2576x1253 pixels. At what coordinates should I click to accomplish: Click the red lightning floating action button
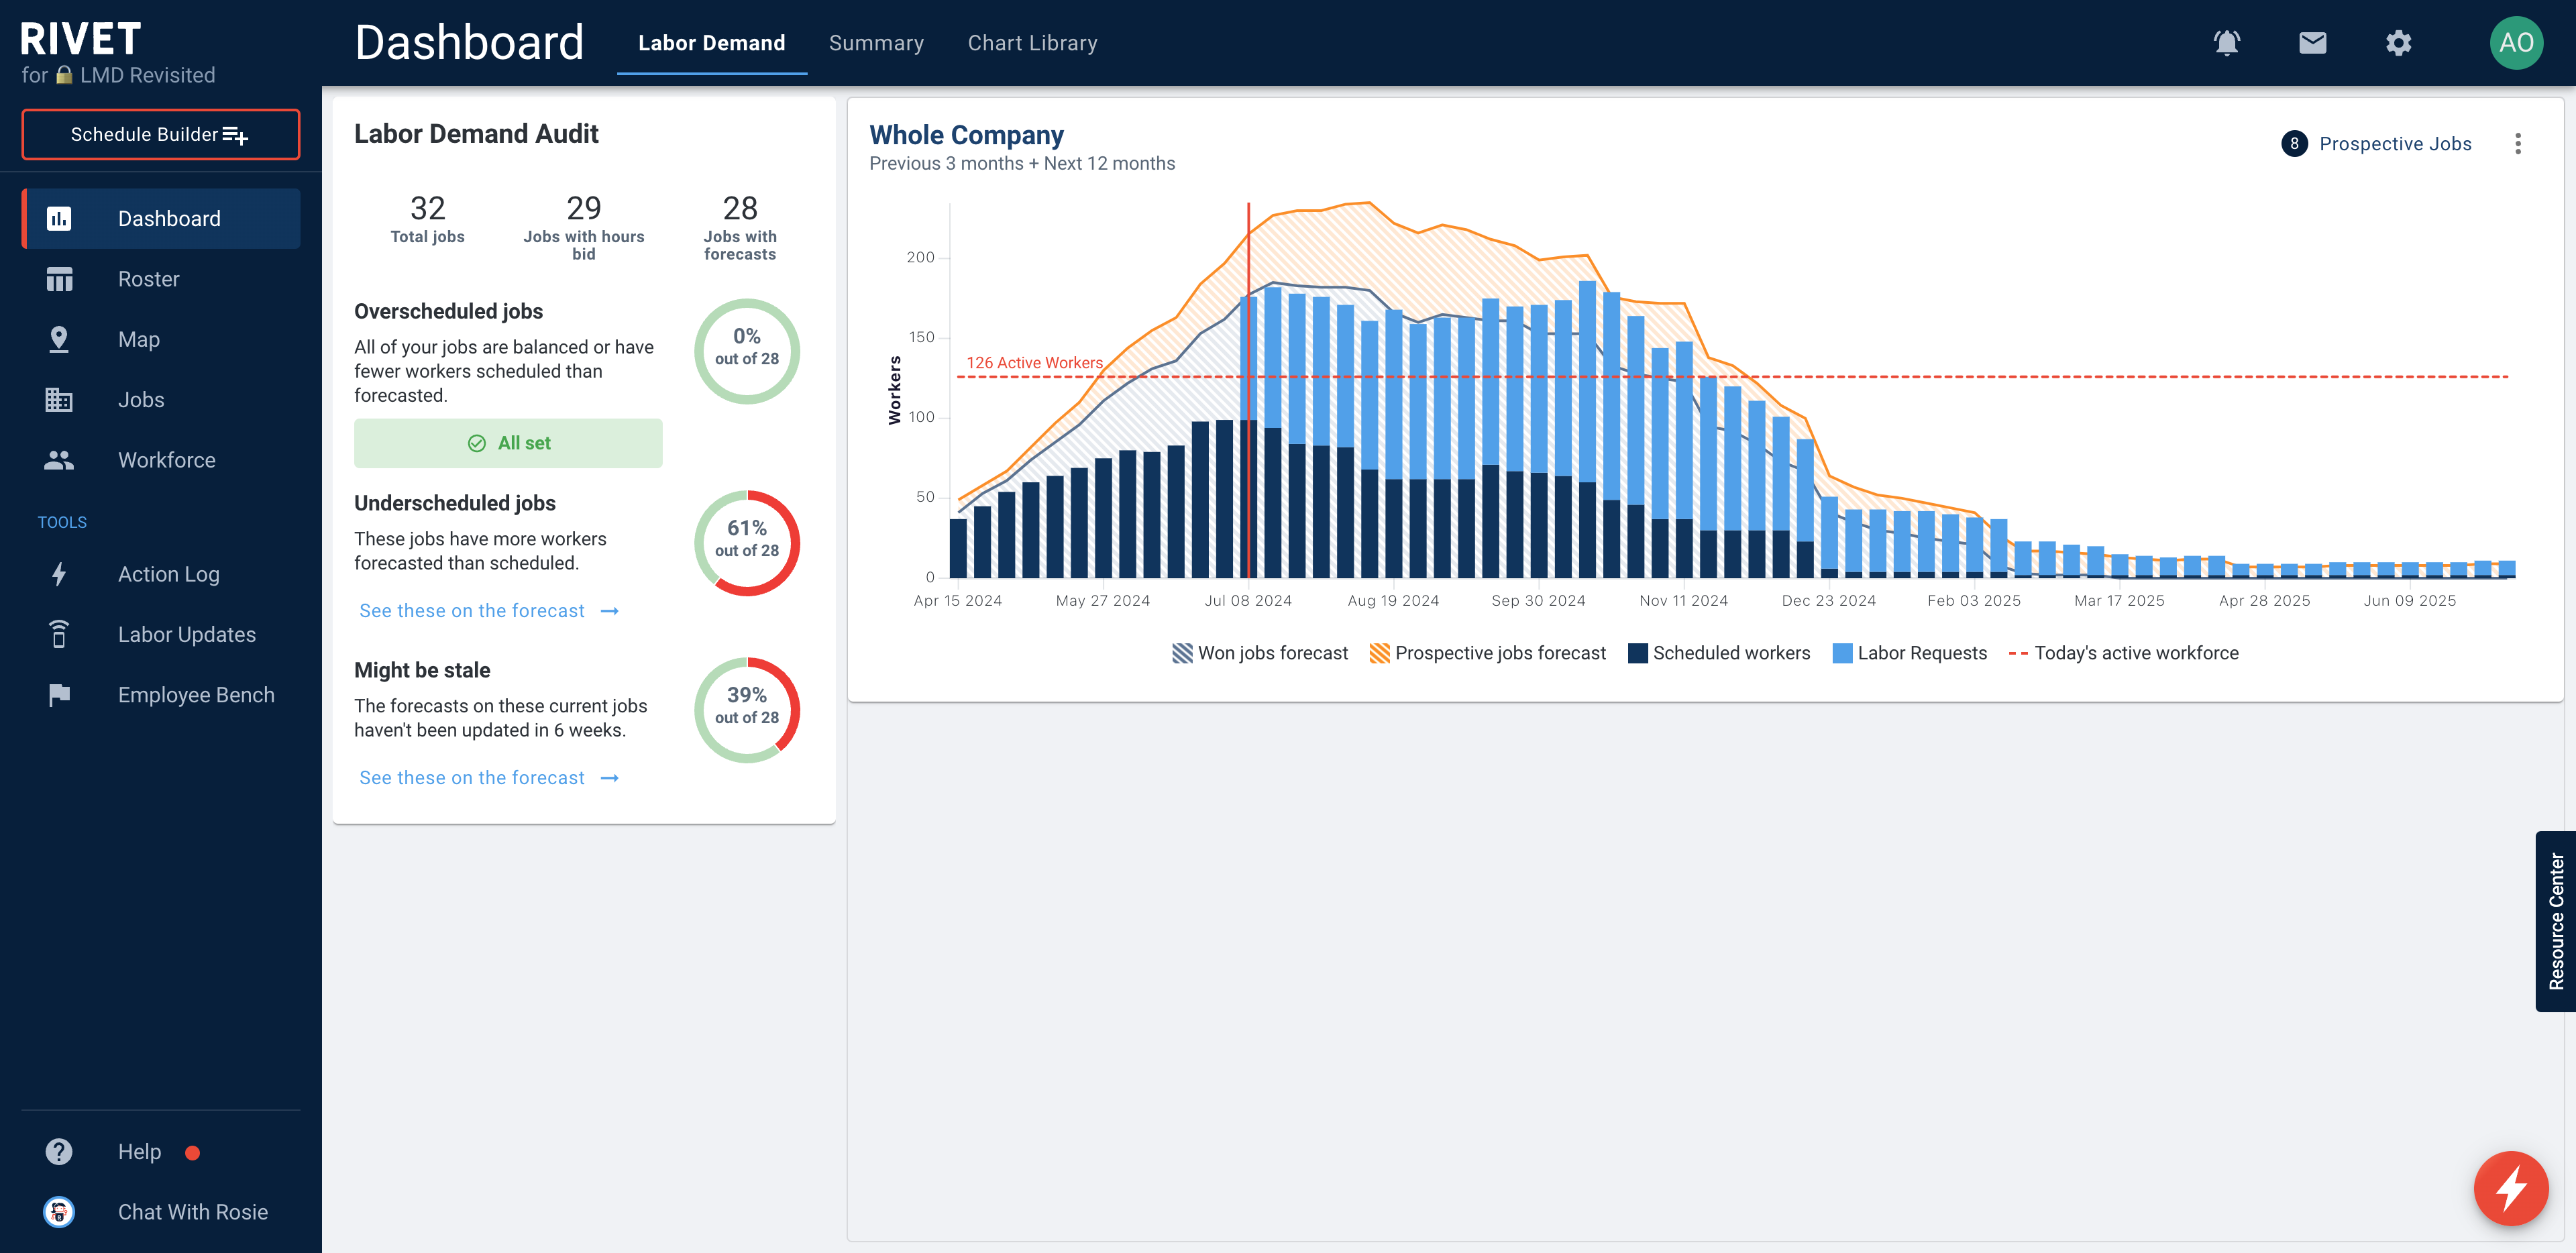tap(2511, 1188)
